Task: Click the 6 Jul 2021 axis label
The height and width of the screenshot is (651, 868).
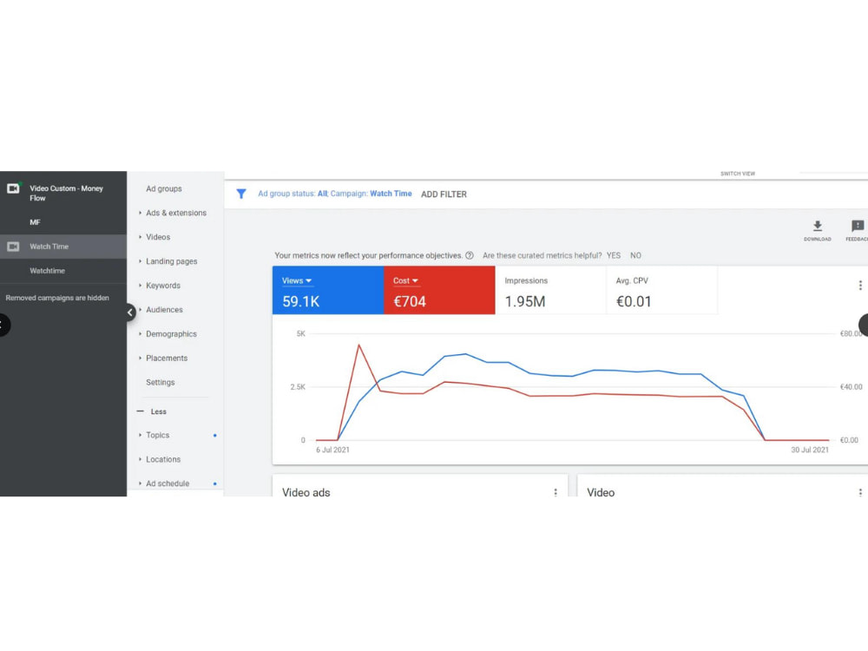Action: coord(332,450)
